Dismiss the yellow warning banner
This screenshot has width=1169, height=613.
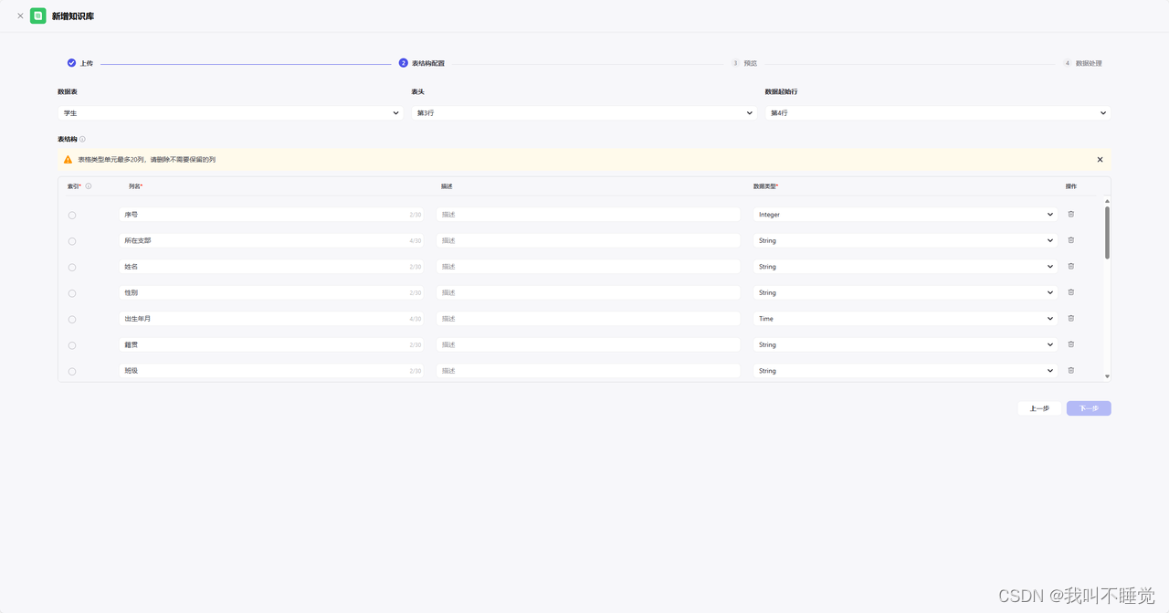point(1100,160)
